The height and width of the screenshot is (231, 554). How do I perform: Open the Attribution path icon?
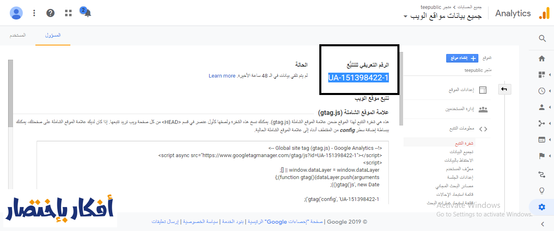542,175
